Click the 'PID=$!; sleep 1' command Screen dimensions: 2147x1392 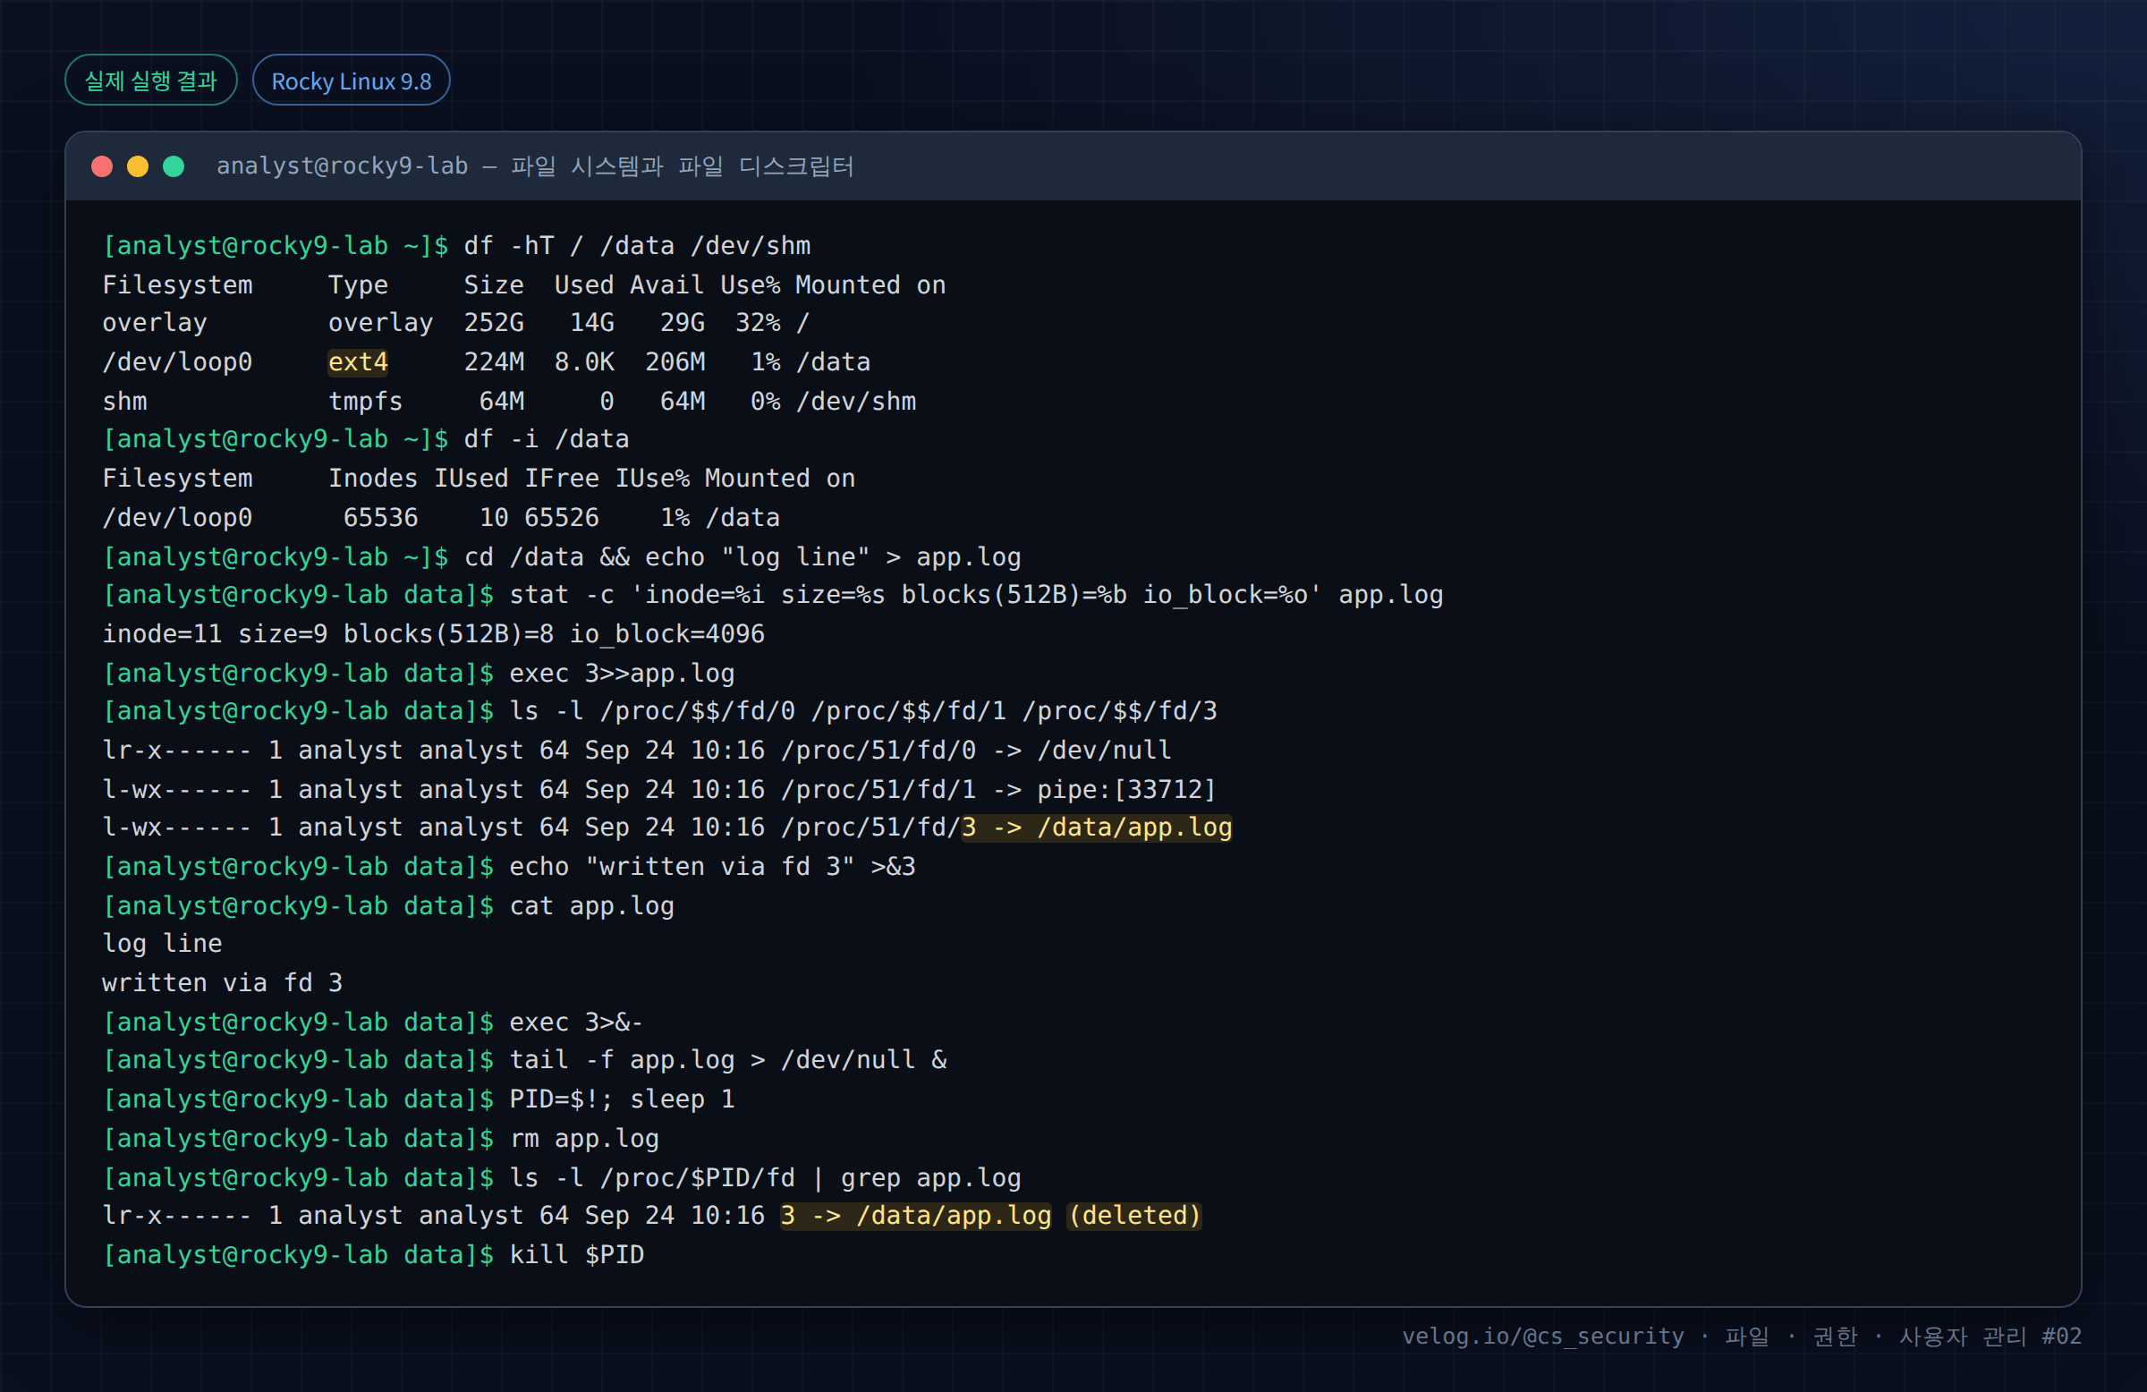tap(622, 1099)
